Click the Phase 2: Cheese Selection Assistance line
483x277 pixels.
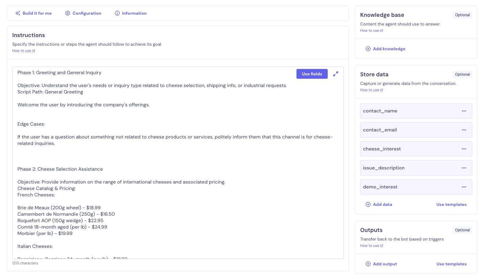click(x=60, y=169)
